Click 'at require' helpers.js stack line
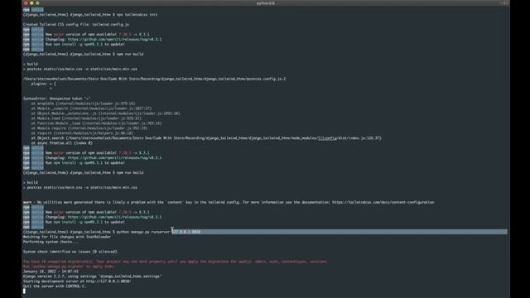Viewport: 530px width, 298px height. tap(82, 133)
